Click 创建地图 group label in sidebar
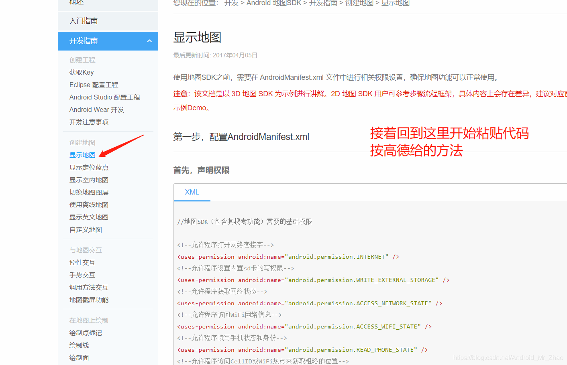This screenshot has width=567, height=365. click(x=82, y=142)
